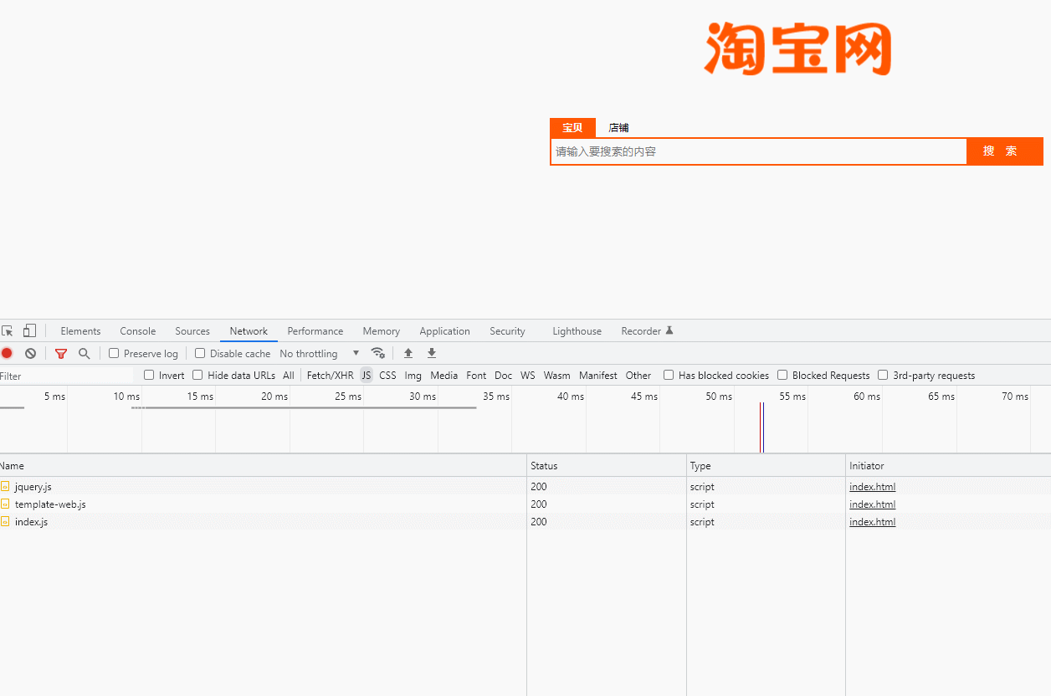Image resolution: width=1051 pixels, height=696 pixels.
Task: Toggle the red filter funnel icon
Action: [x=60, y=354]
